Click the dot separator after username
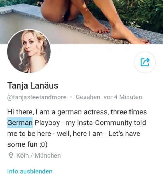Screen dimensions: 163x180 click(71, 97)
